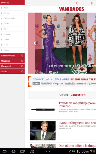Image resolution: width=96 pixels, height=154 pixels.
Task: Open the Realeza category
Action: click(x=13, y=34)
